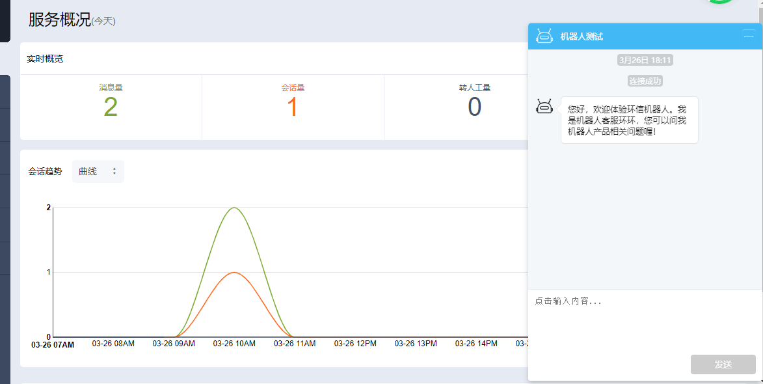
Task: Open the 曲线 chart type dropdown
Action: click(98, 171)
